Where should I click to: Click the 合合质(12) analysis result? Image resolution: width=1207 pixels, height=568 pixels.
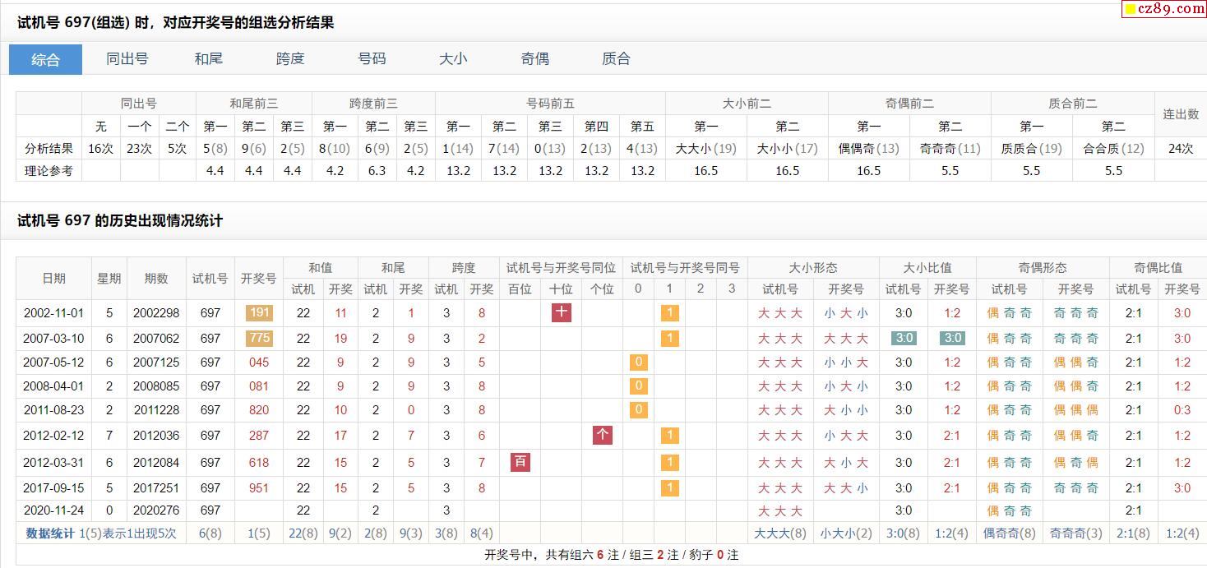tap(1113, 149)
